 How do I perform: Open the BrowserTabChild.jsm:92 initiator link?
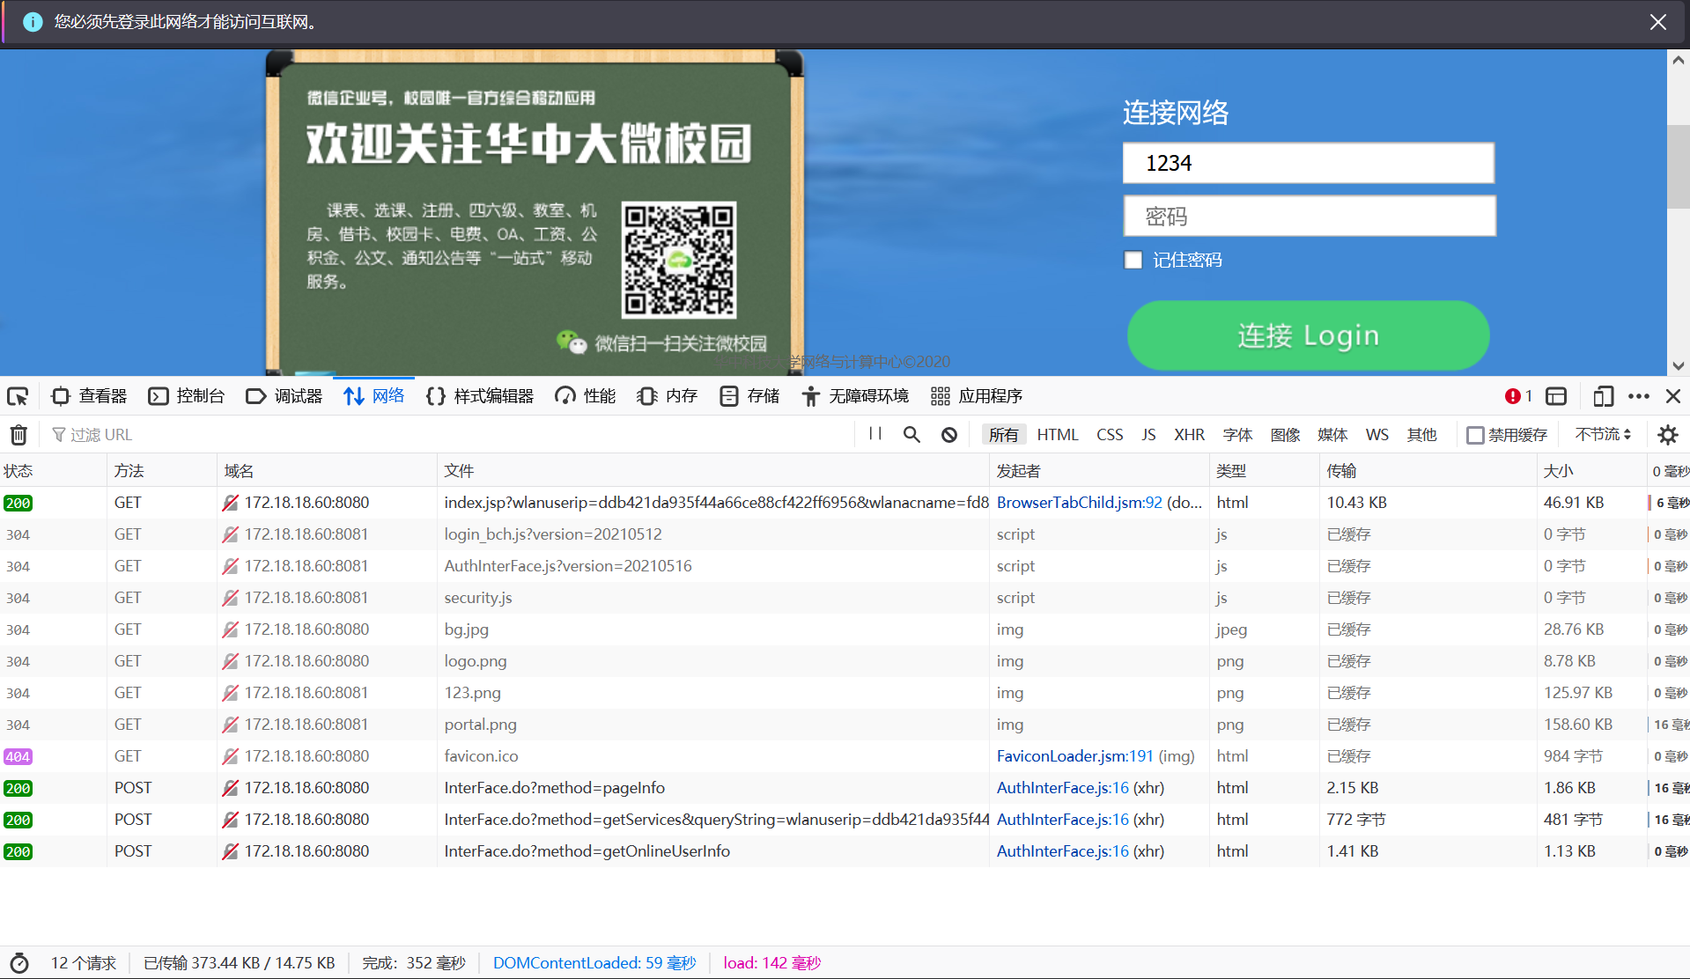[x=1079, y=503]
